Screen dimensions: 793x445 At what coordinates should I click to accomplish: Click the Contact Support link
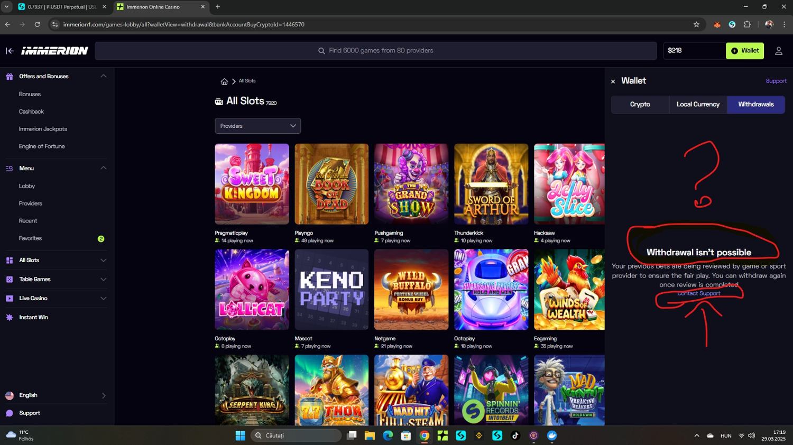coord(699,293)
